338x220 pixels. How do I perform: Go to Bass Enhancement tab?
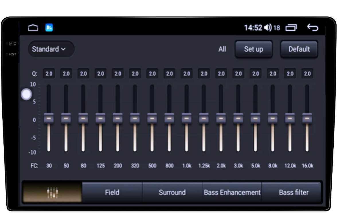232,192
